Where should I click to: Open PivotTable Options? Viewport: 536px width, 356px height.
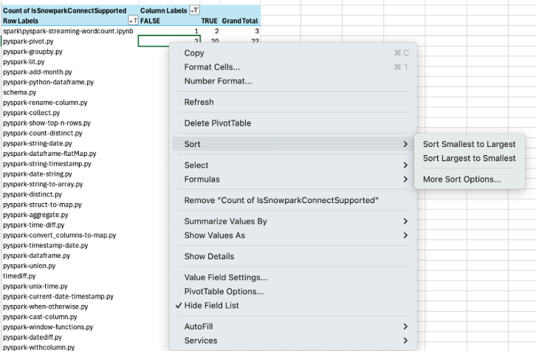pos(223,291)
